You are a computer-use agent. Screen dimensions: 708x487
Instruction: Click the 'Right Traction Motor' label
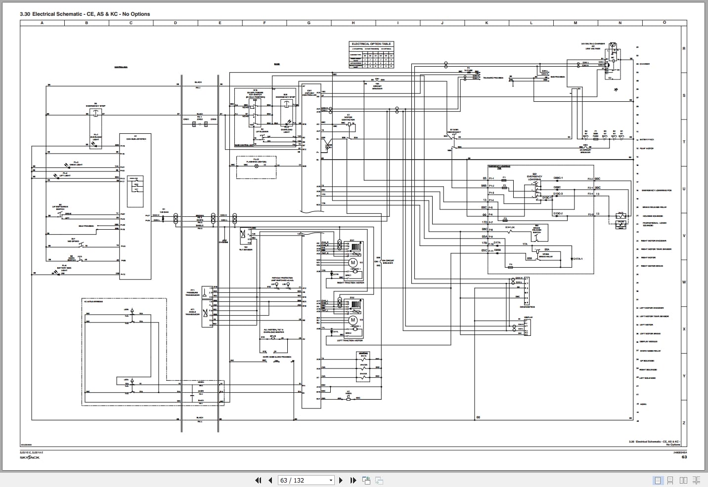coord(350,283)
